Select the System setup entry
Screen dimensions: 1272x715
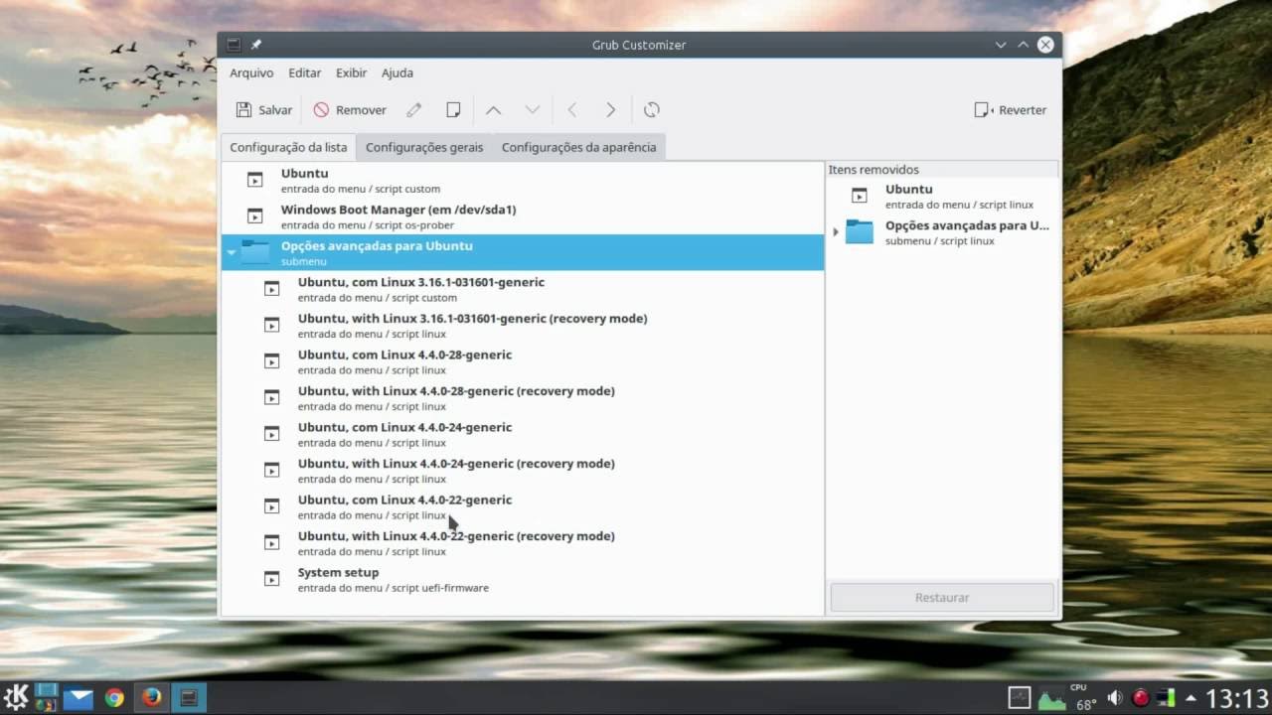(523, 579)
